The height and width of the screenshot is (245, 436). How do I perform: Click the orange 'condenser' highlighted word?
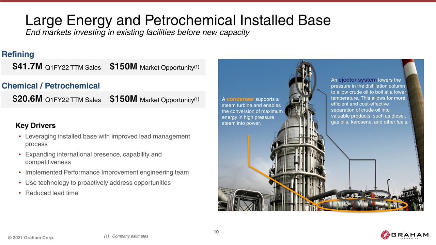point(240,99)
